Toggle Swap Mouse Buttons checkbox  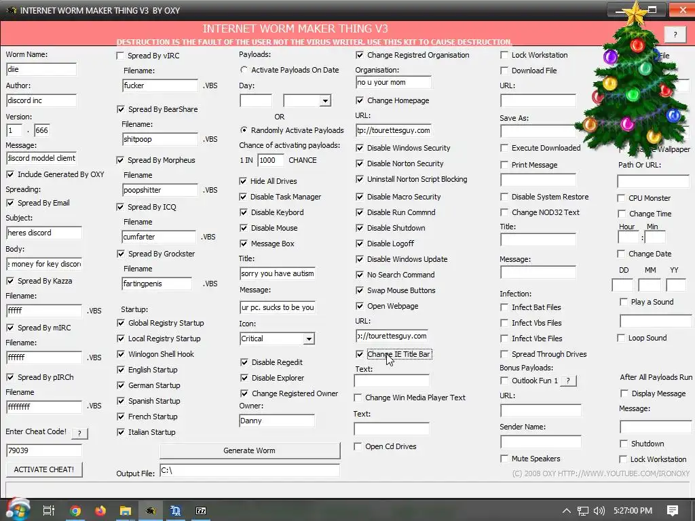pos(360,290)
